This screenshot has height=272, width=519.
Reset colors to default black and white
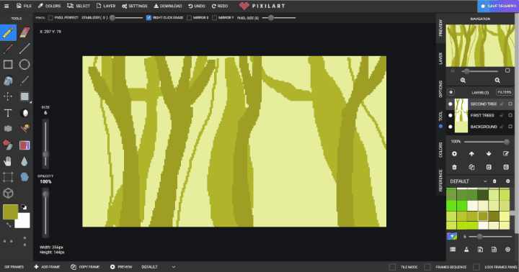[24, 207]
